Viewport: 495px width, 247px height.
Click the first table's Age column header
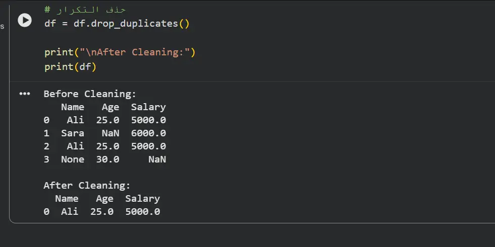[110, 107]
